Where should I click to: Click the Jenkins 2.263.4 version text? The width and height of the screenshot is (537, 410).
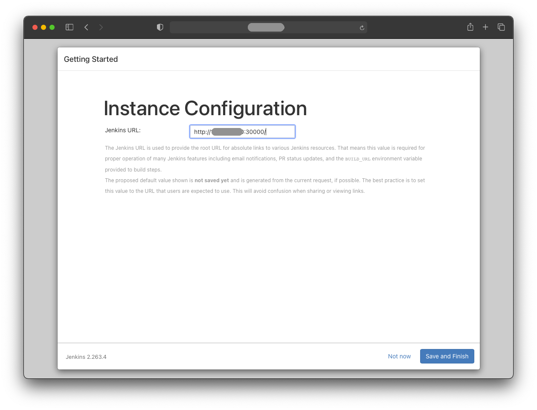[86, 357]
